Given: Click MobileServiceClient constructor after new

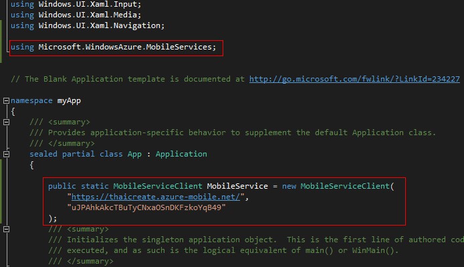Looking at the screenshot, I should click(345, 186).
